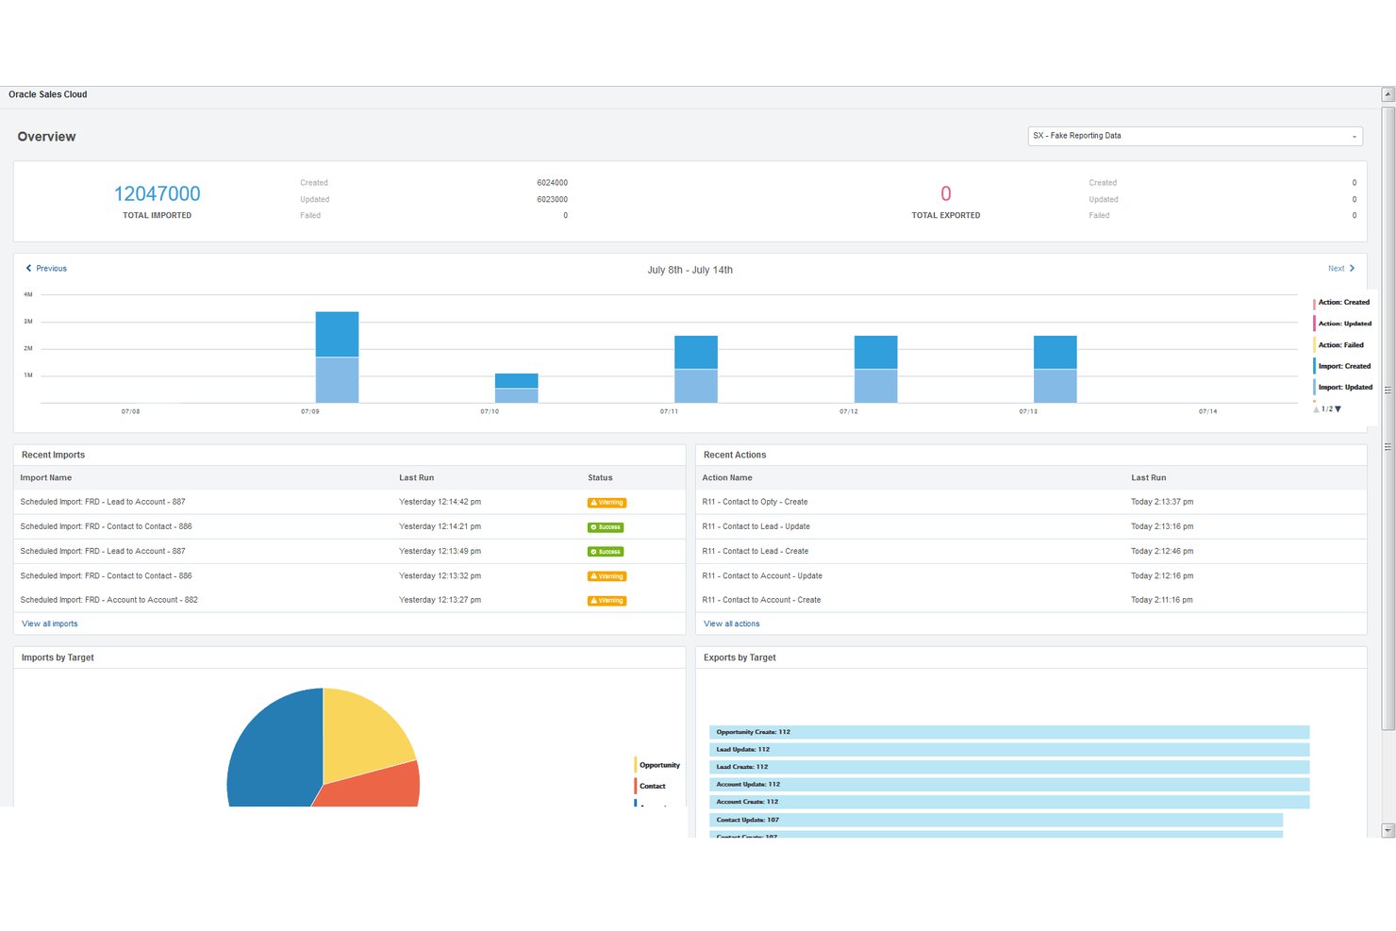This screenshot has width=1396, height=931.
Task: Toggle the Import: Created legend series
Action: (x=1343, y=366)
